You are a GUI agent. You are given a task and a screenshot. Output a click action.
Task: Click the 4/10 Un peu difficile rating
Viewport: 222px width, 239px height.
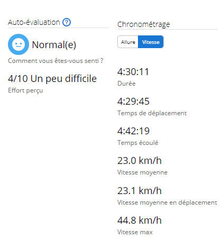tap(52, 79)
